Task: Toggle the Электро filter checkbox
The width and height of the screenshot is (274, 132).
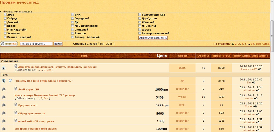Action: (73, 33)
